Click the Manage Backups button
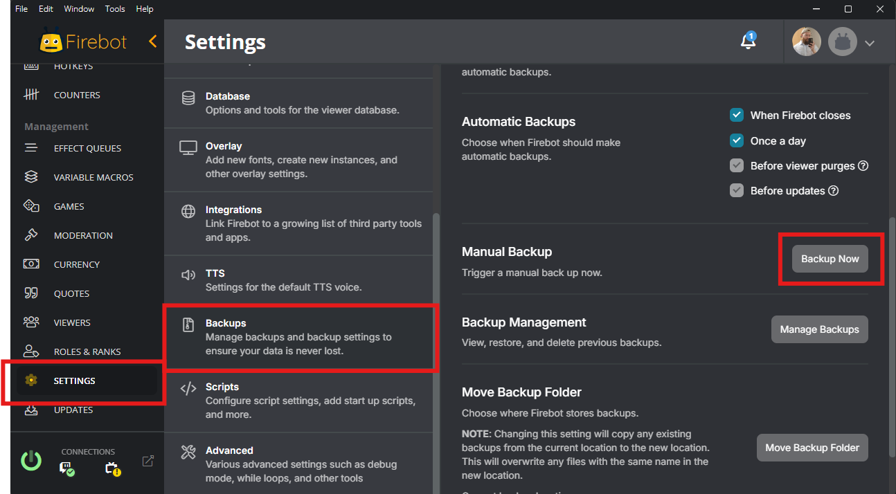The width and height of the screenshot is (896, 494). (819, 329)
